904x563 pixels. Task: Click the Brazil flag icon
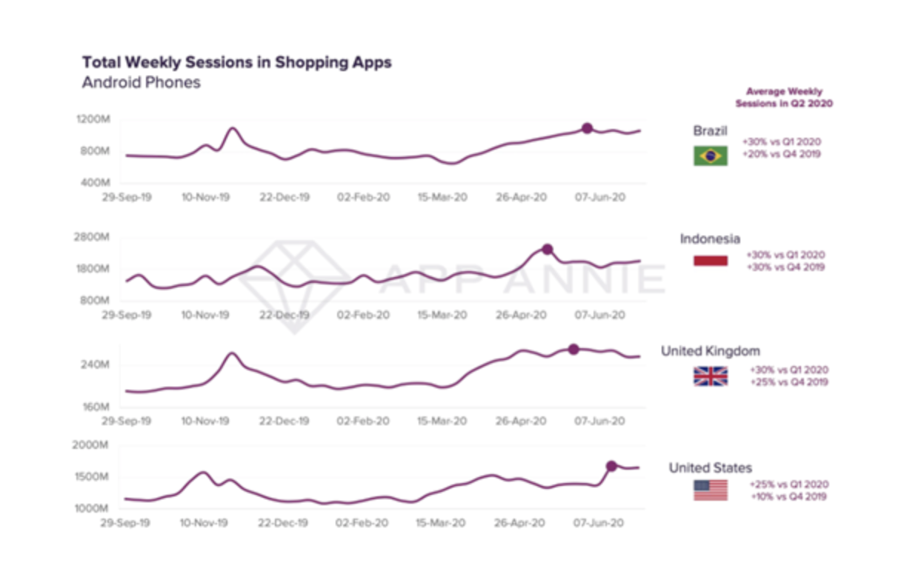pos(711,156)
